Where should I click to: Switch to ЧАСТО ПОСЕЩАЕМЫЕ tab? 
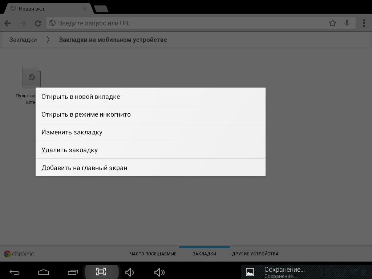[x=153, y=254]
